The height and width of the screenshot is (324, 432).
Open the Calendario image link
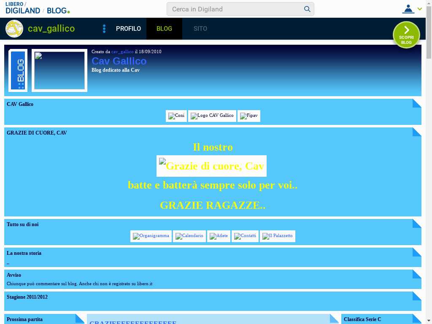[189, 236]
